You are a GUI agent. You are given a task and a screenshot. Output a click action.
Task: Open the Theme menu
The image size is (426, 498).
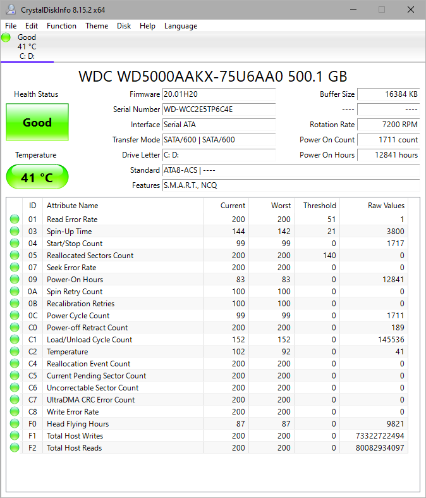tap(97, 26)
